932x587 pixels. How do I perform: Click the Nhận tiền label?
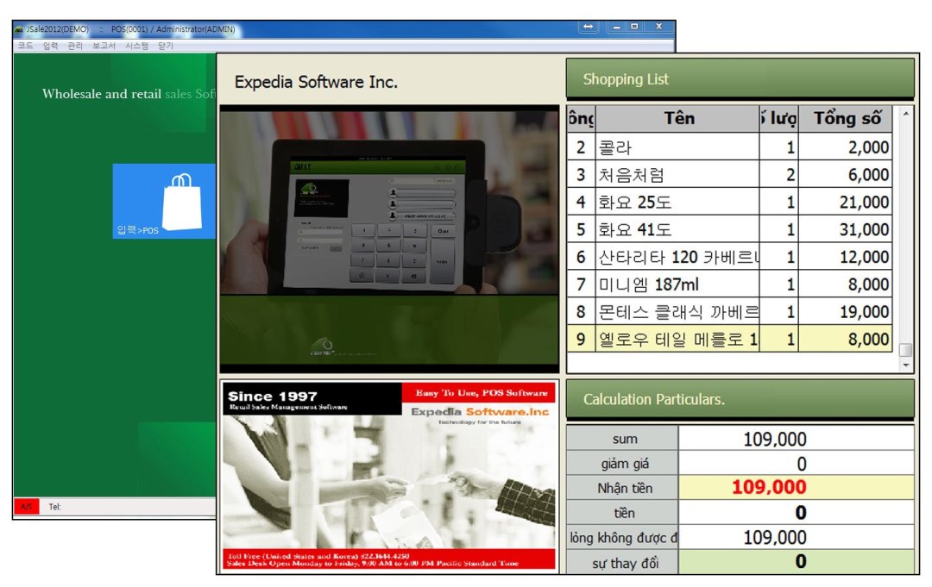623,487
